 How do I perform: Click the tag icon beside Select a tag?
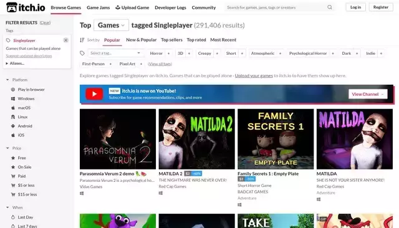click(x=82, y=53)
